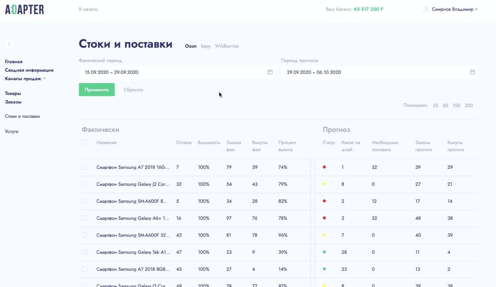The height and width of the screenshot is (287, 496).
Task: Open product Смартфон Samsung Galaxy Tab A1
Action: point(133,252)
